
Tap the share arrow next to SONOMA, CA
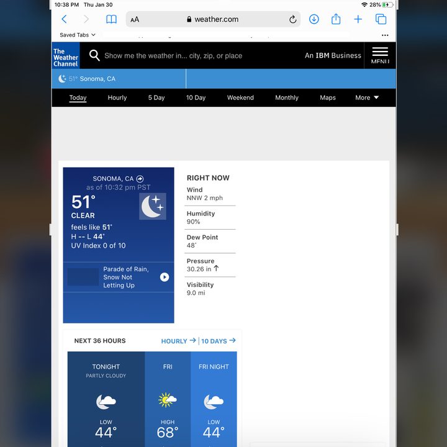tap(140, 179)
